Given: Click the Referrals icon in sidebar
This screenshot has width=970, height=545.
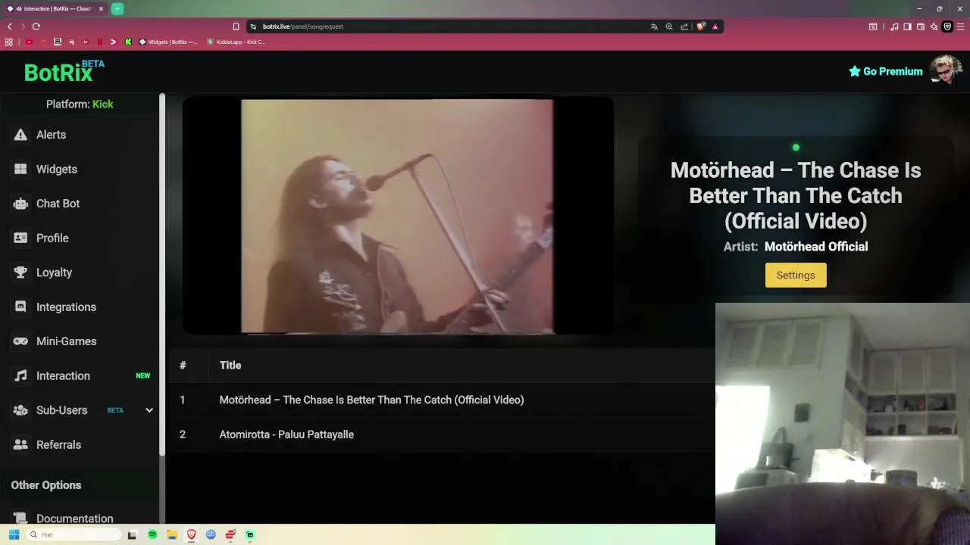Looking at the screenshot, I should click(x=20, y=444).
